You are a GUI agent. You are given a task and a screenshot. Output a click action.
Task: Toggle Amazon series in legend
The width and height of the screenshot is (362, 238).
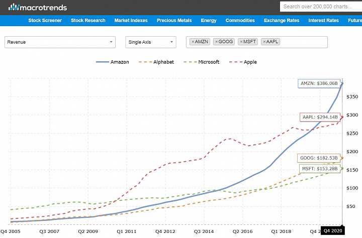point(113,62)
